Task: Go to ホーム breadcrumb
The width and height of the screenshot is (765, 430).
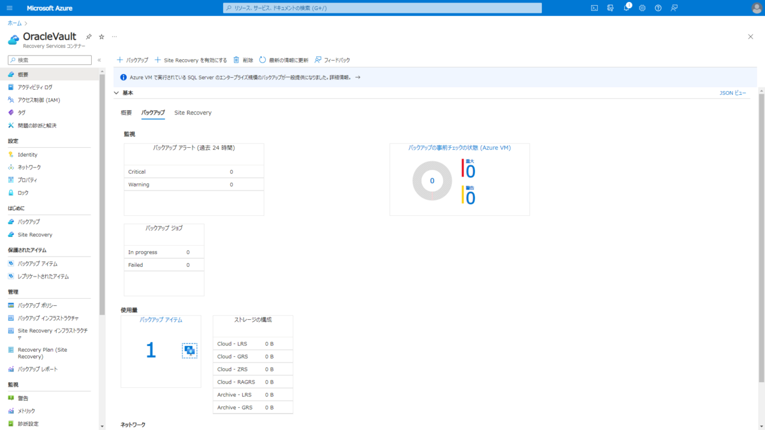Action: pyautogui.click(x=15, y=23)
